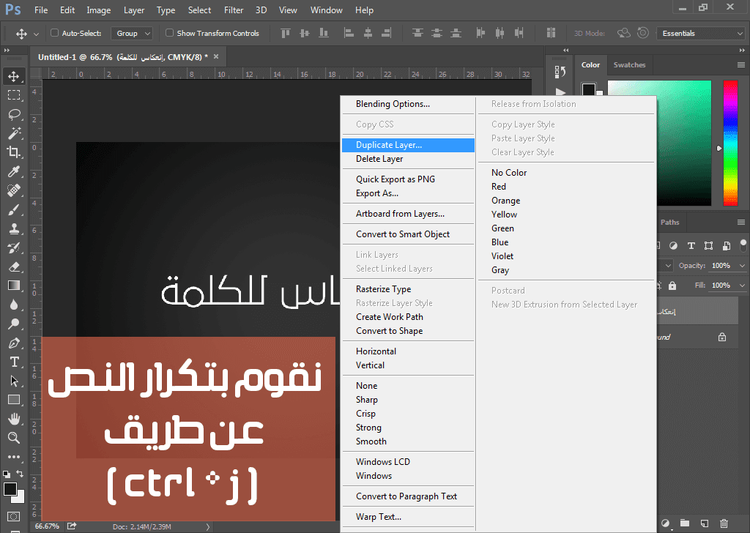750x533 pixels.
Task: Select the Gradient tool
Action: (x=14, y=286)
